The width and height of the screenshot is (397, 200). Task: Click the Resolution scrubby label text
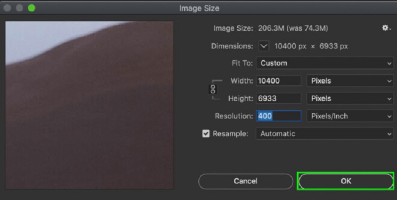(233, 116)
